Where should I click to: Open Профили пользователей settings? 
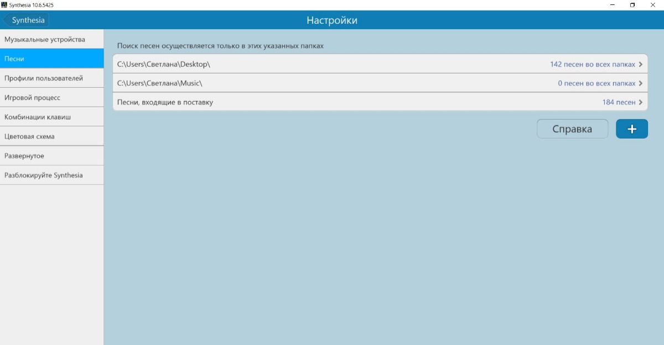click(51, 78)
